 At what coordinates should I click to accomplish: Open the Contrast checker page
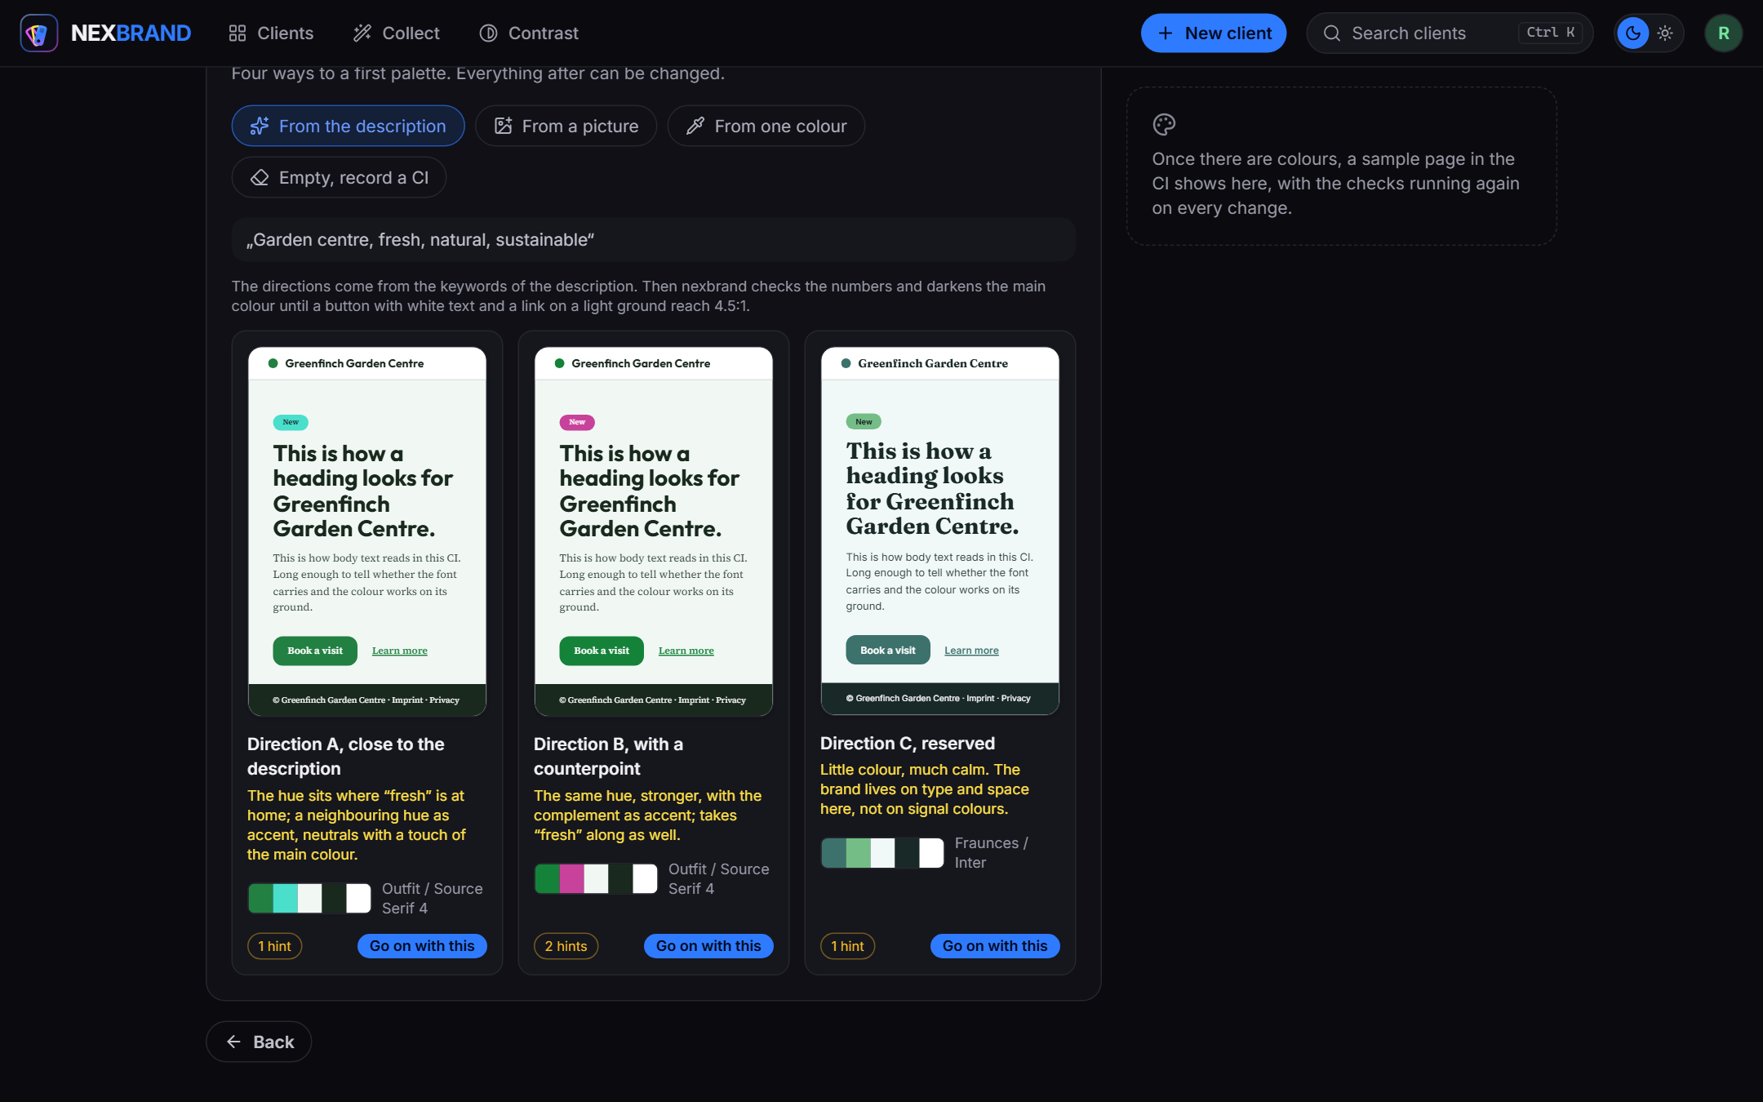click(x=529, y=33)
